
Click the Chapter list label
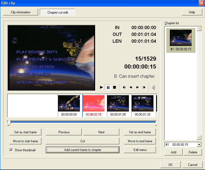coord(172,23)
